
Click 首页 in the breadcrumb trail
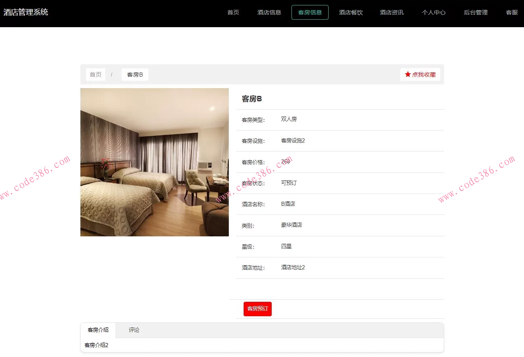95,74
